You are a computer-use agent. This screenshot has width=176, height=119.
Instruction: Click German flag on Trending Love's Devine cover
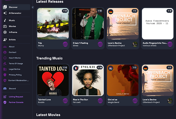(145, 68)
